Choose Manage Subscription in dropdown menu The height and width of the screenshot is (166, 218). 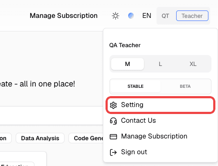(160, 136)
